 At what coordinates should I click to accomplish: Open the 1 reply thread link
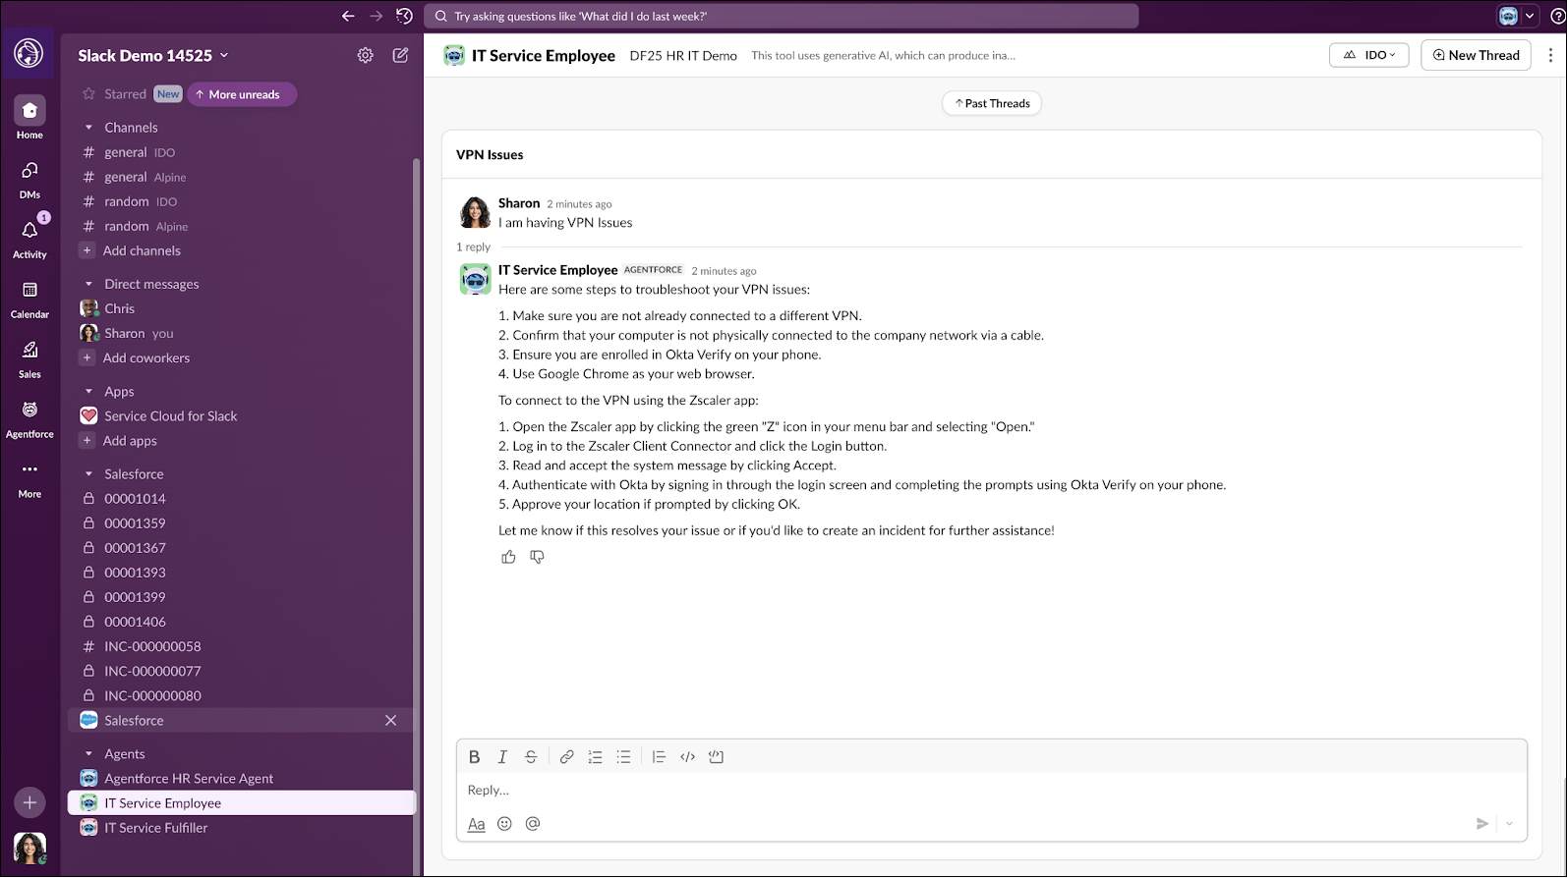(x=473, y=247)
